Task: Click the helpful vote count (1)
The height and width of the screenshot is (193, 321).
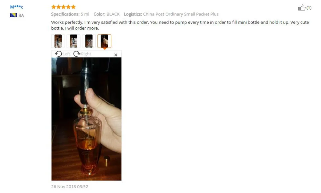Action: click(x=309, y=8)
